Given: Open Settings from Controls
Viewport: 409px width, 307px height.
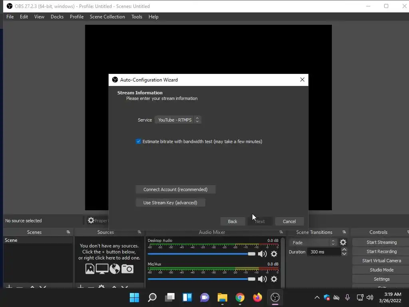Looking at the screenshot, I should click(381, 279).
